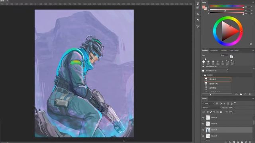255x143 pixels.
Task: Filter layers by adjustment layers icon
Action: pos(221,103)
